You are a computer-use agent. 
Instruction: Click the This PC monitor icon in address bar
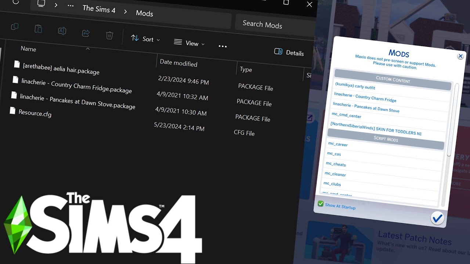tap(41, 4)
